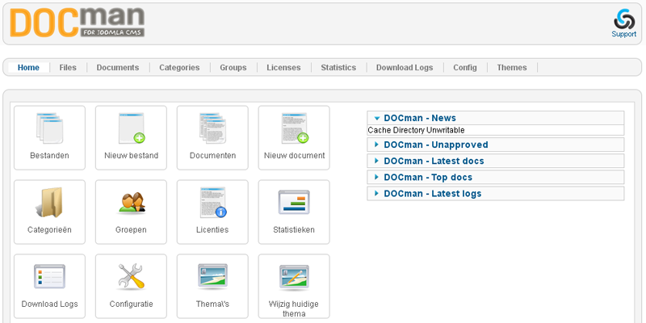The image size is (646, 323).
Task: Click the Nieuw bestand label
Action: (131, 156)
